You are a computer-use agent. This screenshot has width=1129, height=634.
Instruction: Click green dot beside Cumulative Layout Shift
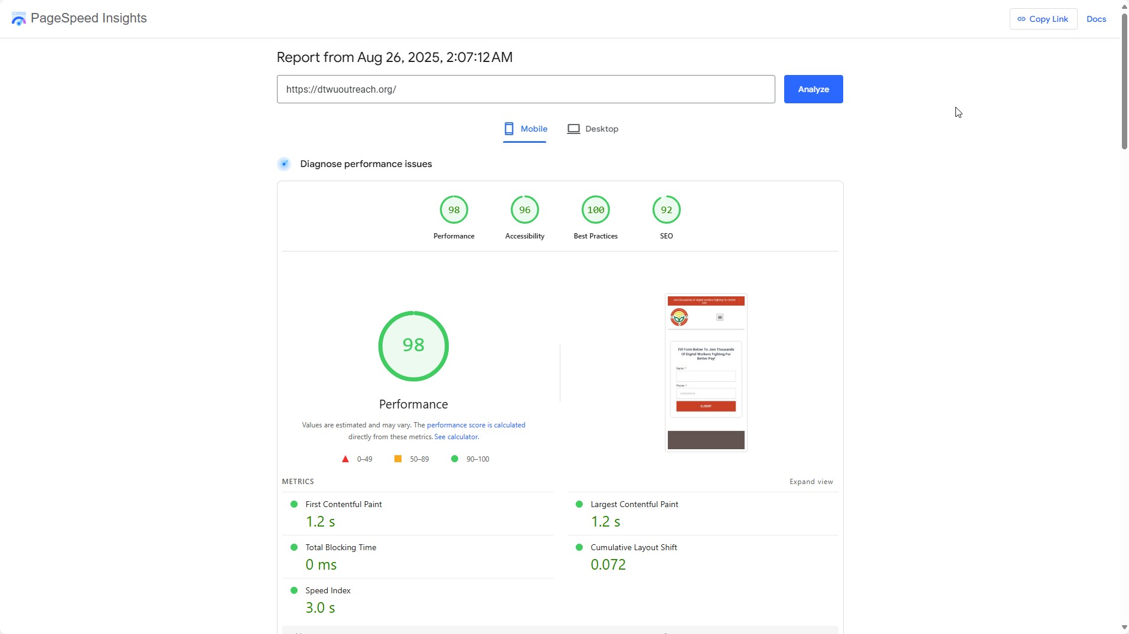point(579,547)
